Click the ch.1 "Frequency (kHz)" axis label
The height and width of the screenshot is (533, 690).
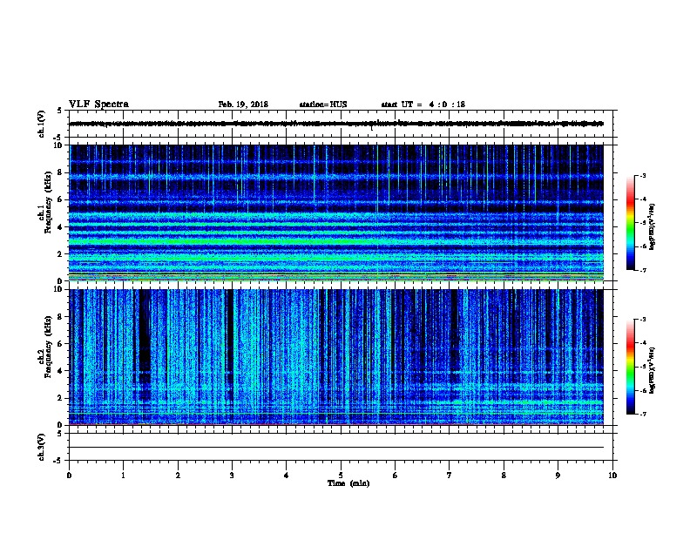[48, 202]
